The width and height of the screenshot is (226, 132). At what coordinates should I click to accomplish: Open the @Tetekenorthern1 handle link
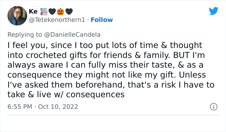pos(57,20)
